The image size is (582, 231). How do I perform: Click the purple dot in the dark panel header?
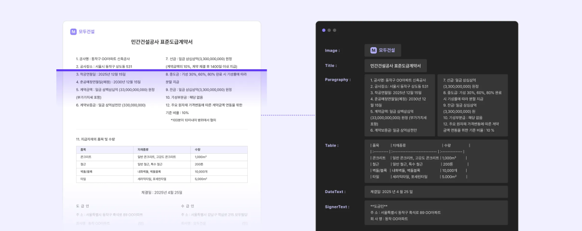323,30
